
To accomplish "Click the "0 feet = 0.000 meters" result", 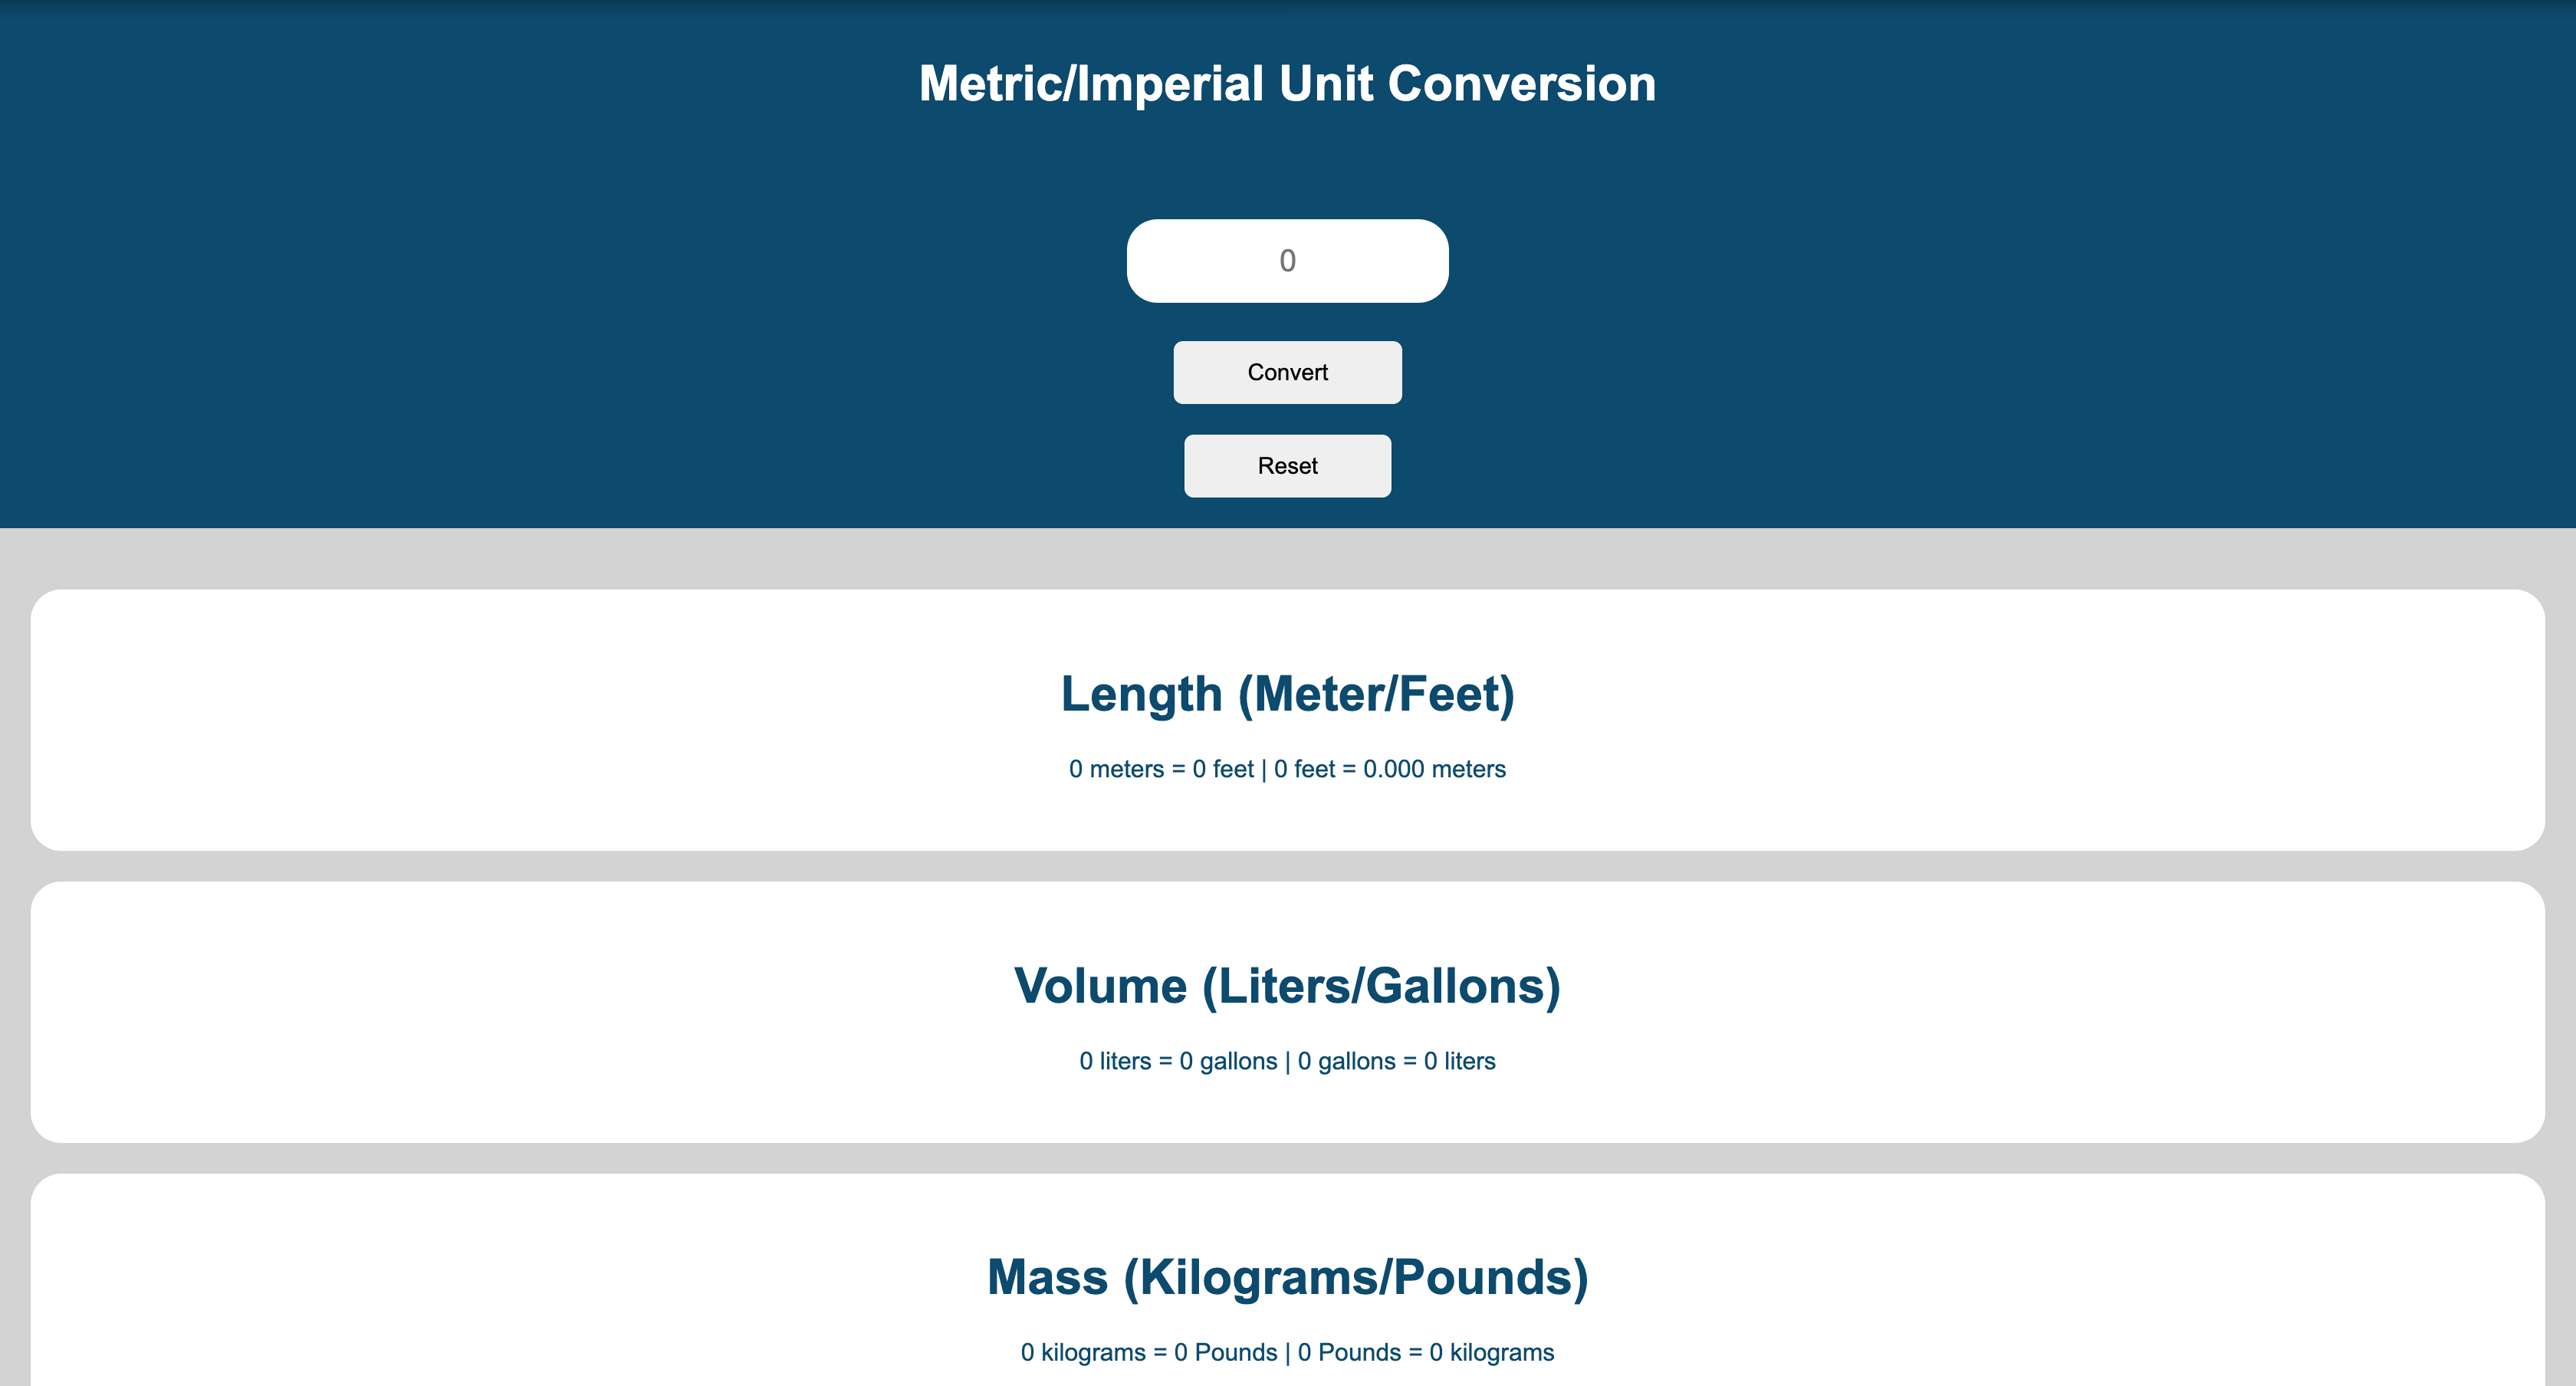I will 1389,769.
